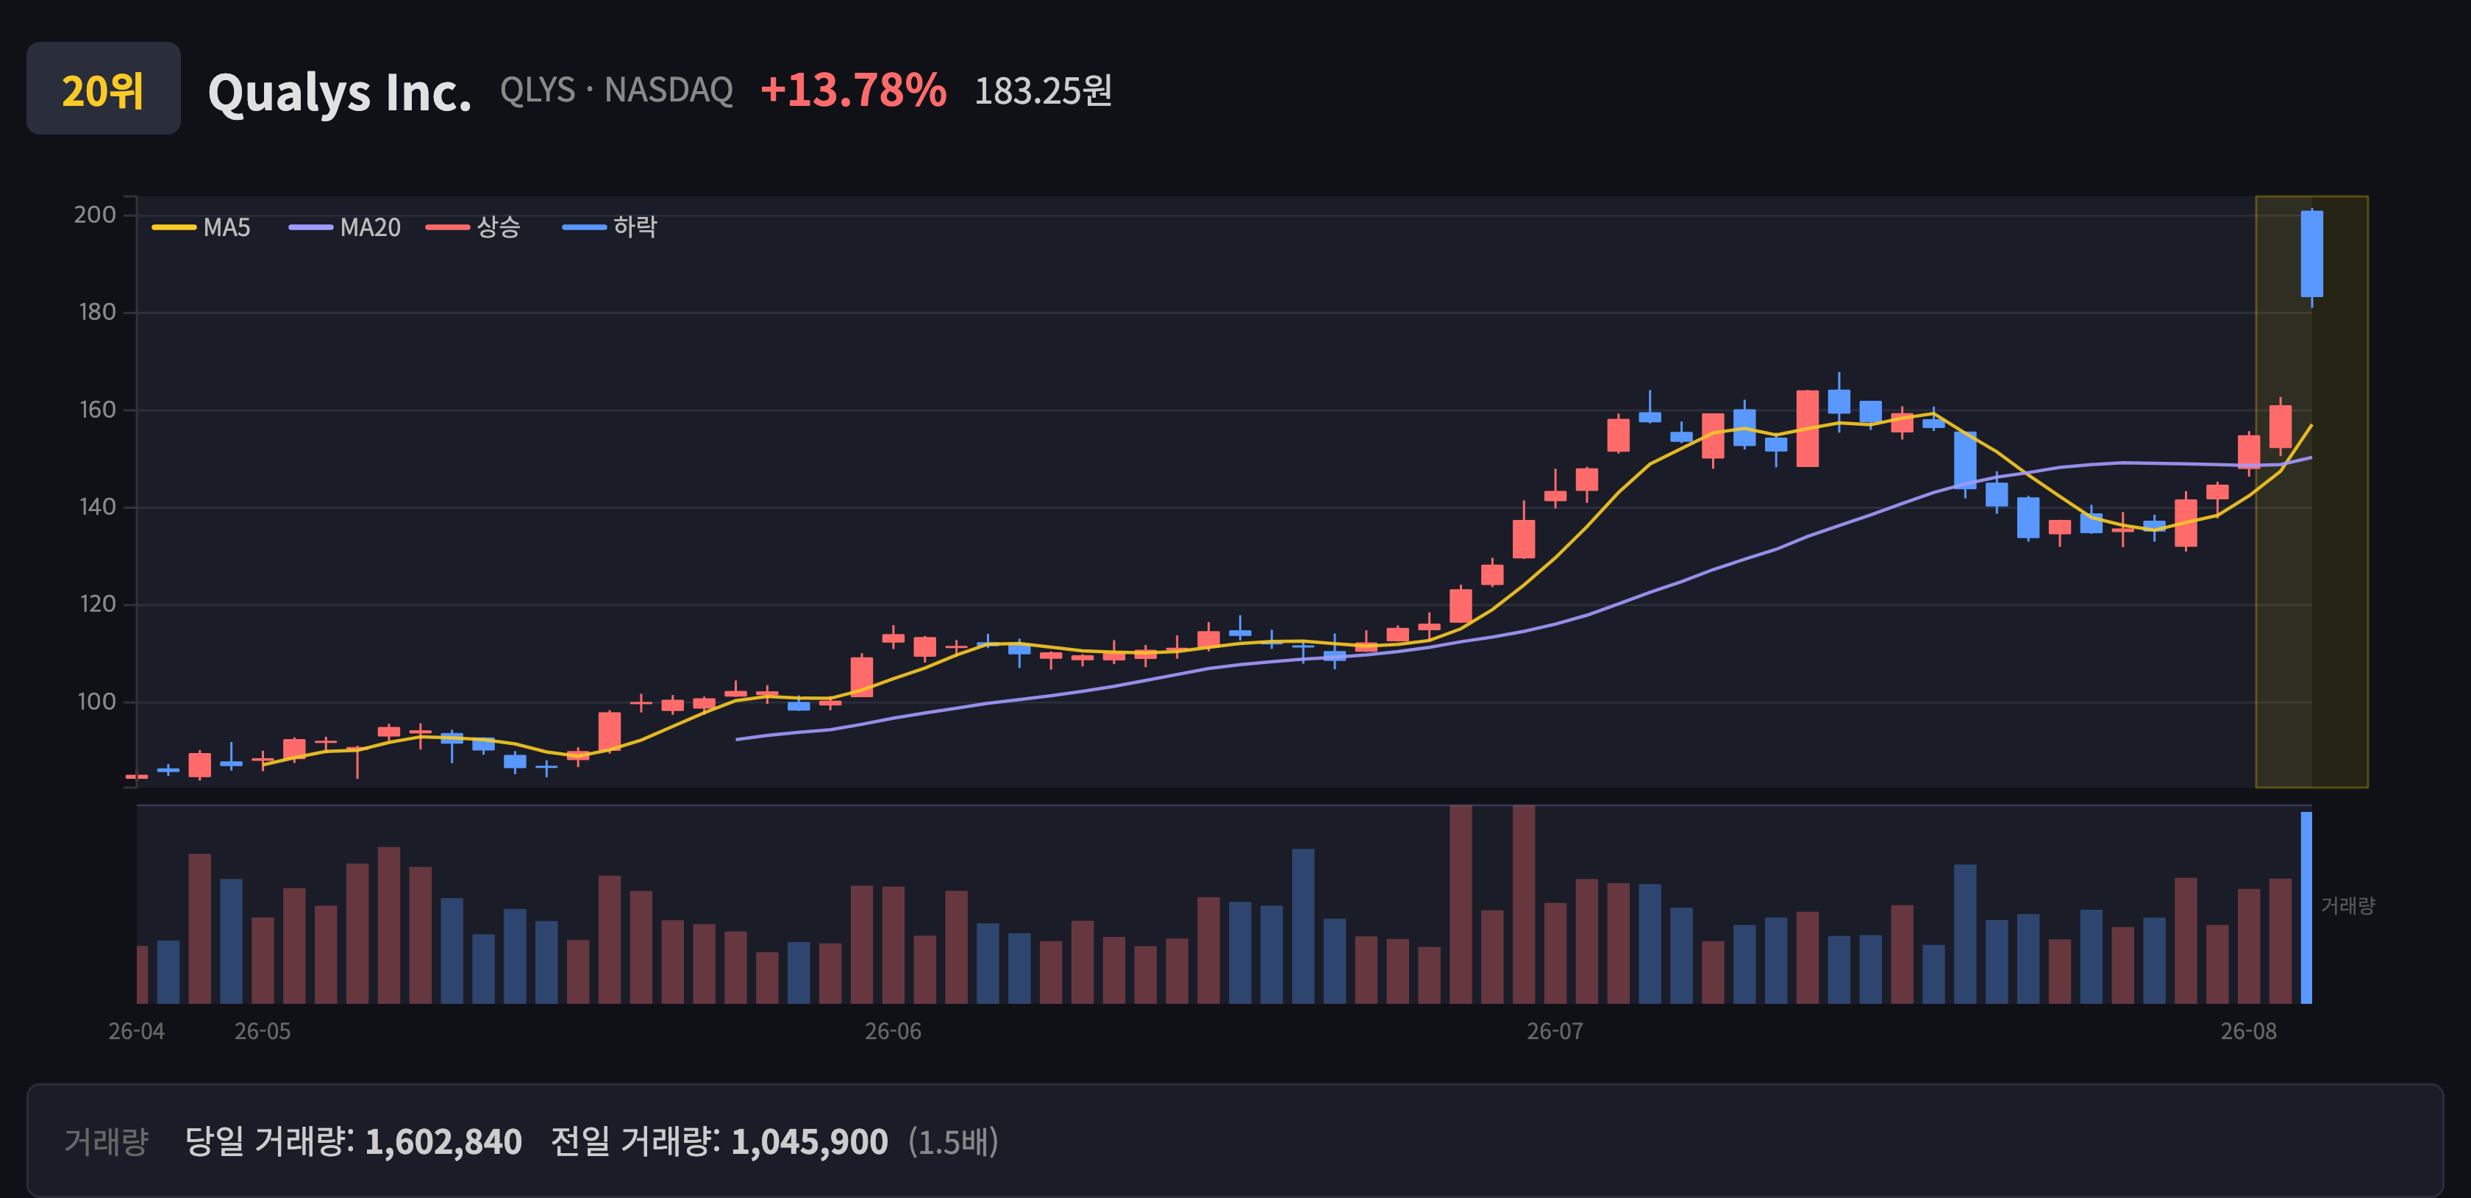Click the (1.5배) volume ratio
The height and width of the screenshot is (1198, 2471).
tap(954, 1141)
